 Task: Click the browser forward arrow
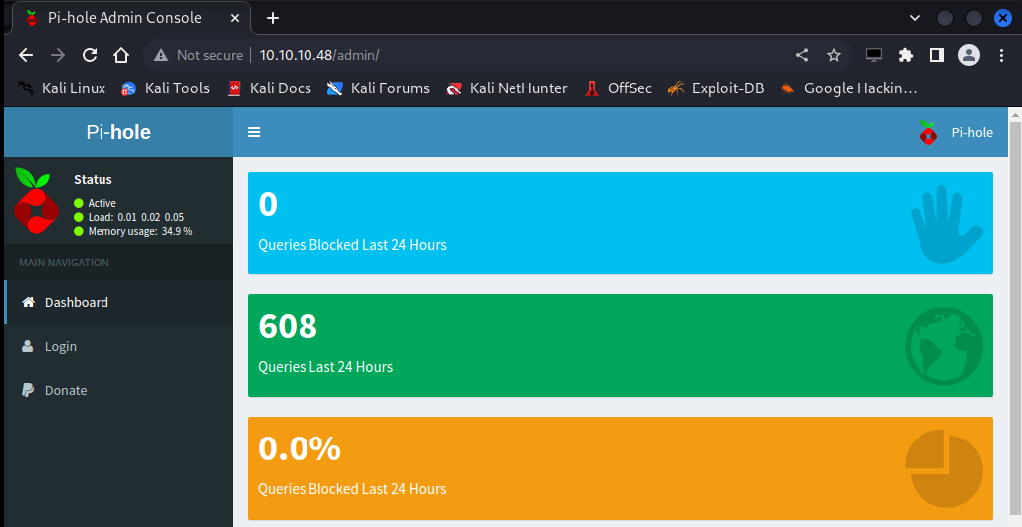[58, 55]
